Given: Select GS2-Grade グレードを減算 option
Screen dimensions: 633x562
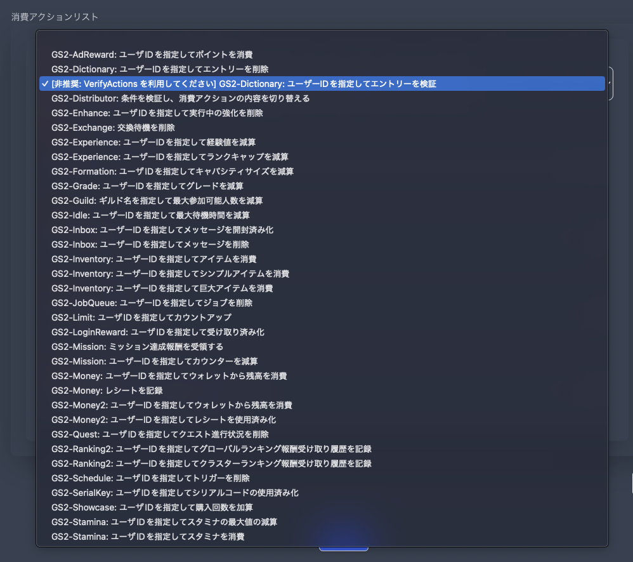Looking at the screenshot, I should point(322,186).
